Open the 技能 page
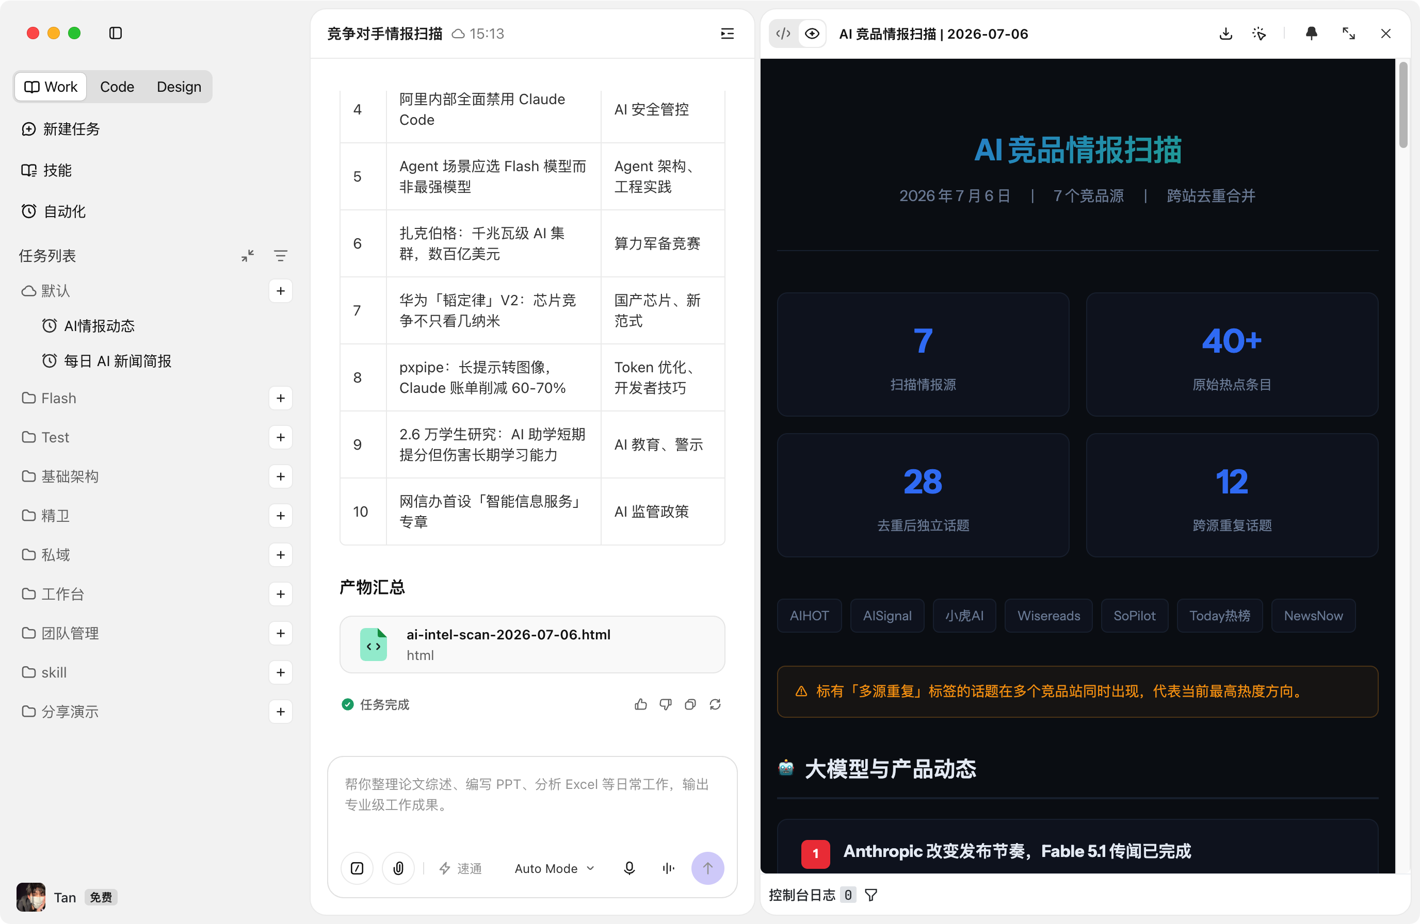The height and width of the screenshot is (924, 1420). pos(46,171)
